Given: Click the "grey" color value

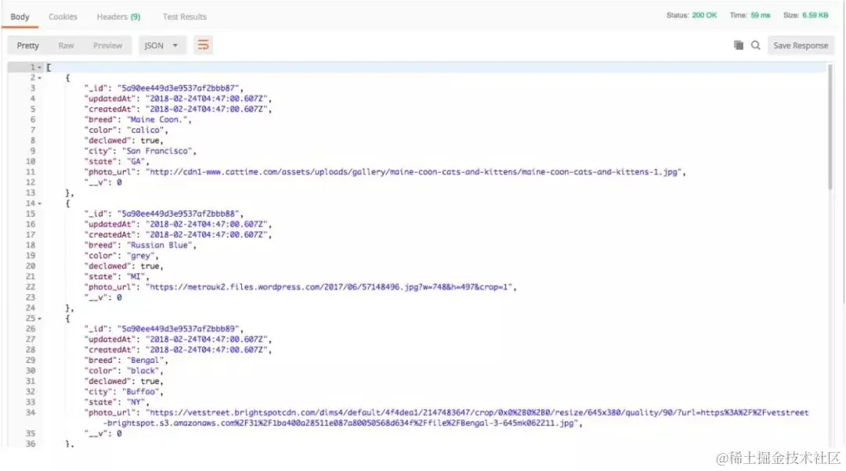Looking at the screenshot, I should [141, 255].
